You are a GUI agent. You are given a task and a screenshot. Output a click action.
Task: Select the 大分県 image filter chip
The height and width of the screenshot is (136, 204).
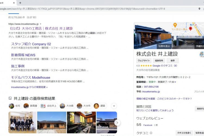click(x=67, y=106)
